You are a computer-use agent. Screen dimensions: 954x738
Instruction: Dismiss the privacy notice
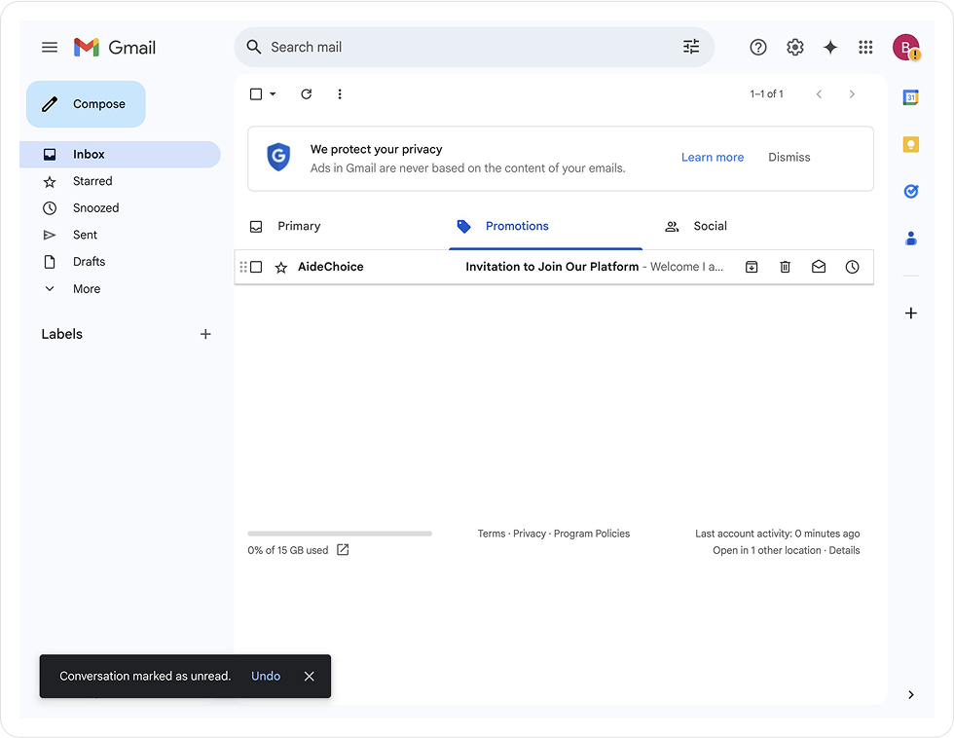click(x=789, y=157)
